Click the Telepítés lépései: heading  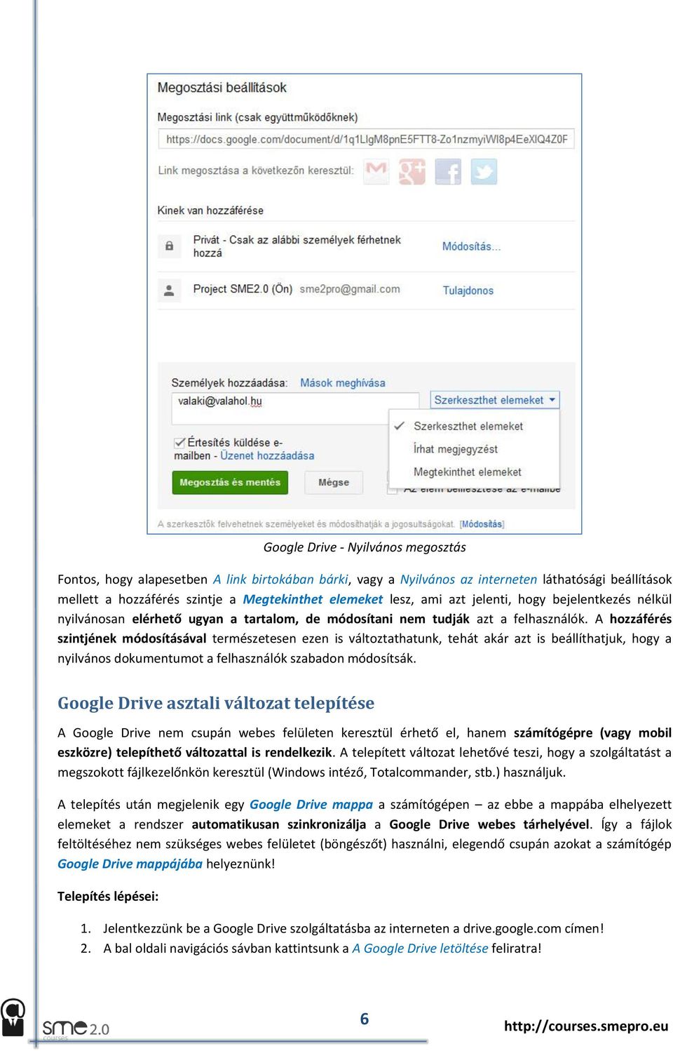[108, 896]
